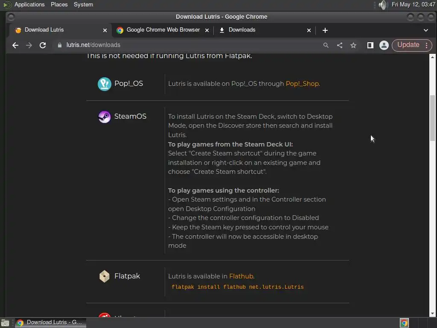
Task: Open a new tab with plus button
Action: coord(325,30)
